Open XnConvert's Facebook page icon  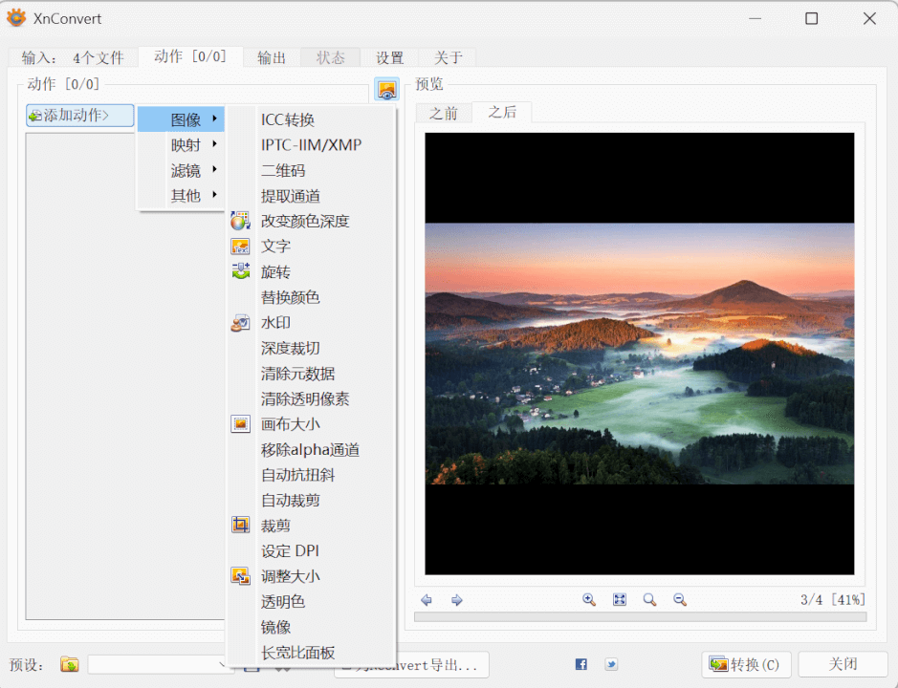tap(580, 663)
